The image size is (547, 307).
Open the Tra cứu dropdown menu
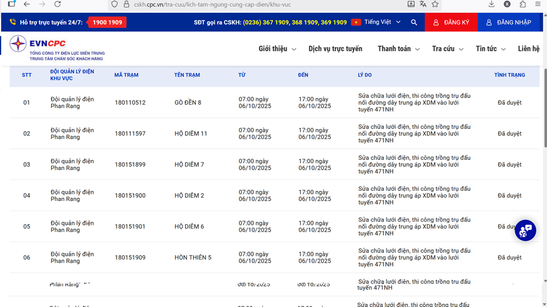pos(447,49)
